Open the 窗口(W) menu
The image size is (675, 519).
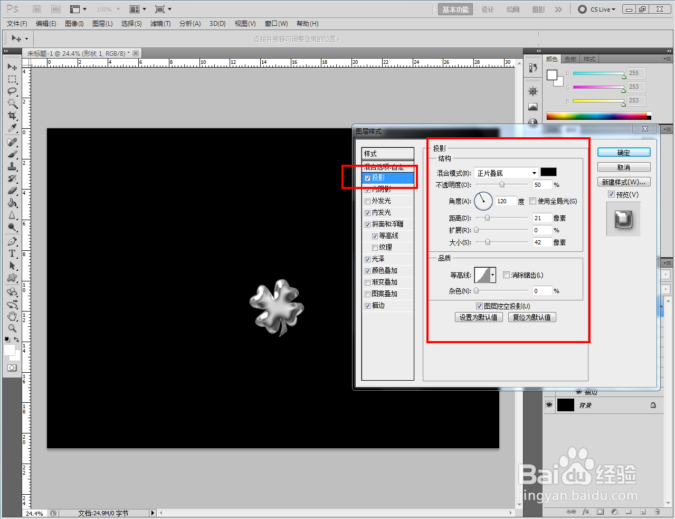[277, 24]
